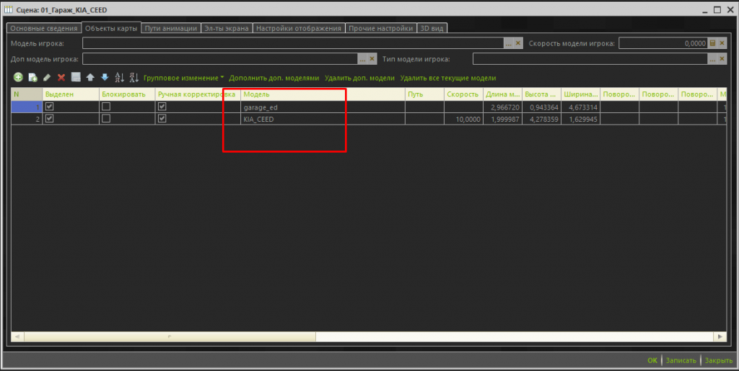The width and height of the screenshot is (739, 371).
Task: Click Скорость column header
Action: click(463, 94)
